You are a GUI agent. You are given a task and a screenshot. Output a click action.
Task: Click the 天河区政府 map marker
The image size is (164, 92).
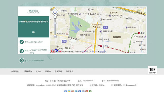pos(67,34)
